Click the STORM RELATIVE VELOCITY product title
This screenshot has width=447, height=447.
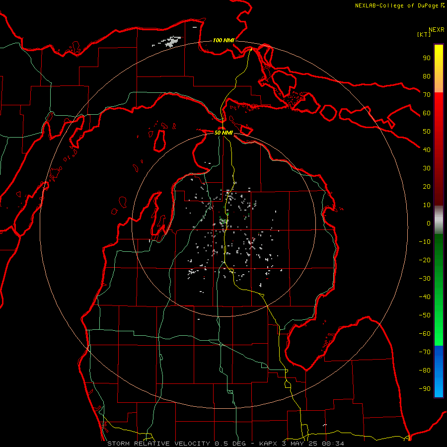point(159,444)
